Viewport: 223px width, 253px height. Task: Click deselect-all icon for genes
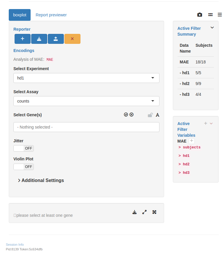pyautogui.click(x=131, y=115)
